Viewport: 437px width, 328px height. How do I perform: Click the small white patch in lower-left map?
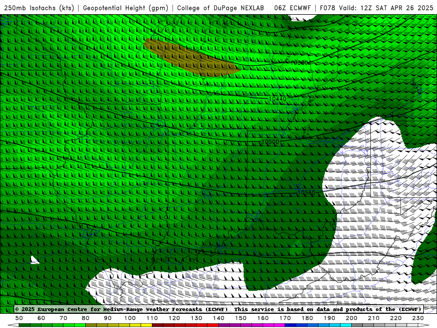pyautogui.click(x=34, y=260)
